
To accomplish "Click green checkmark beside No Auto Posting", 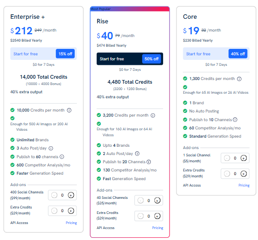I will coord(185,111).
